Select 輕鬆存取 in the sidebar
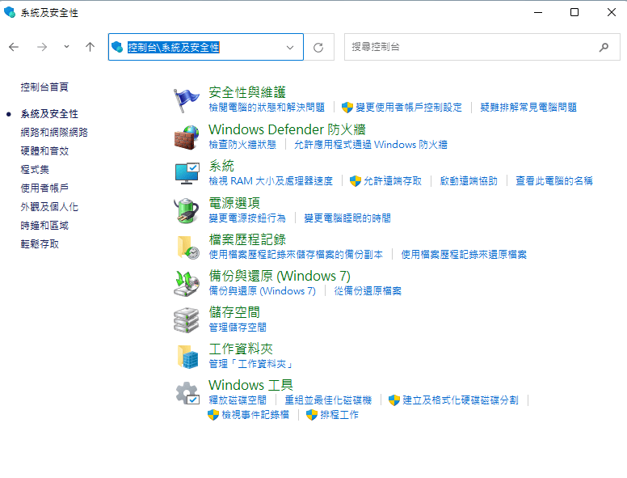The height and width of the screenshot is (478, 627). point(40,243)
